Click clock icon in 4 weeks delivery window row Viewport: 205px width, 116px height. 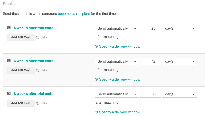[x=96, y=46]
